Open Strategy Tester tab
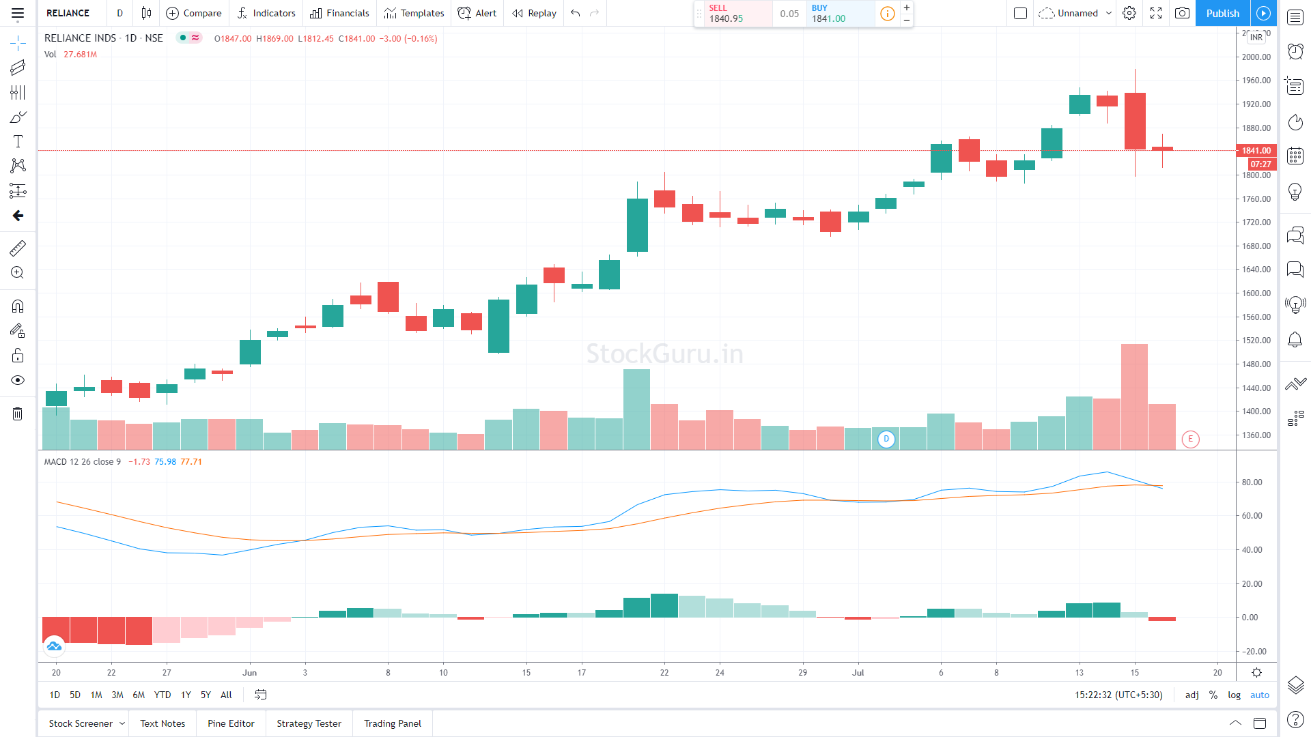Screen dimensions: 1311x737 point(309,723)
